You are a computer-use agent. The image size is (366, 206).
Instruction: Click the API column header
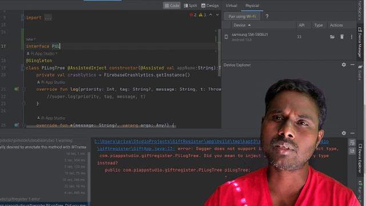(301, 25)
